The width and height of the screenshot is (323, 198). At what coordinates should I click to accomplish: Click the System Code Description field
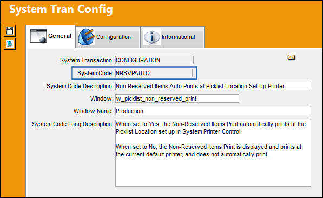[x=213, y=86]
